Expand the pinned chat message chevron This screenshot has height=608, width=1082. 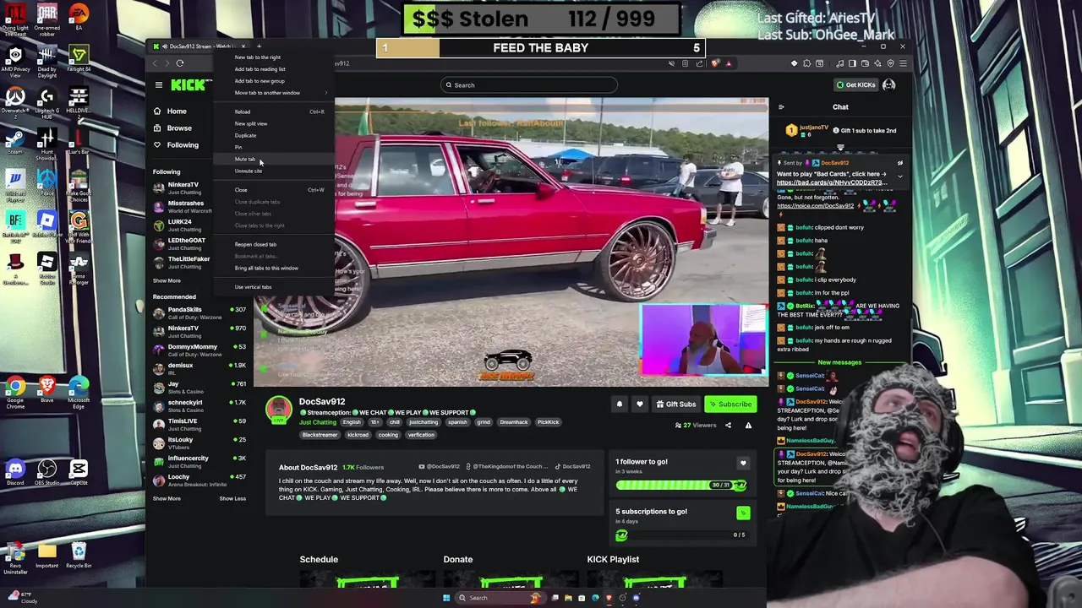[900, 176]
